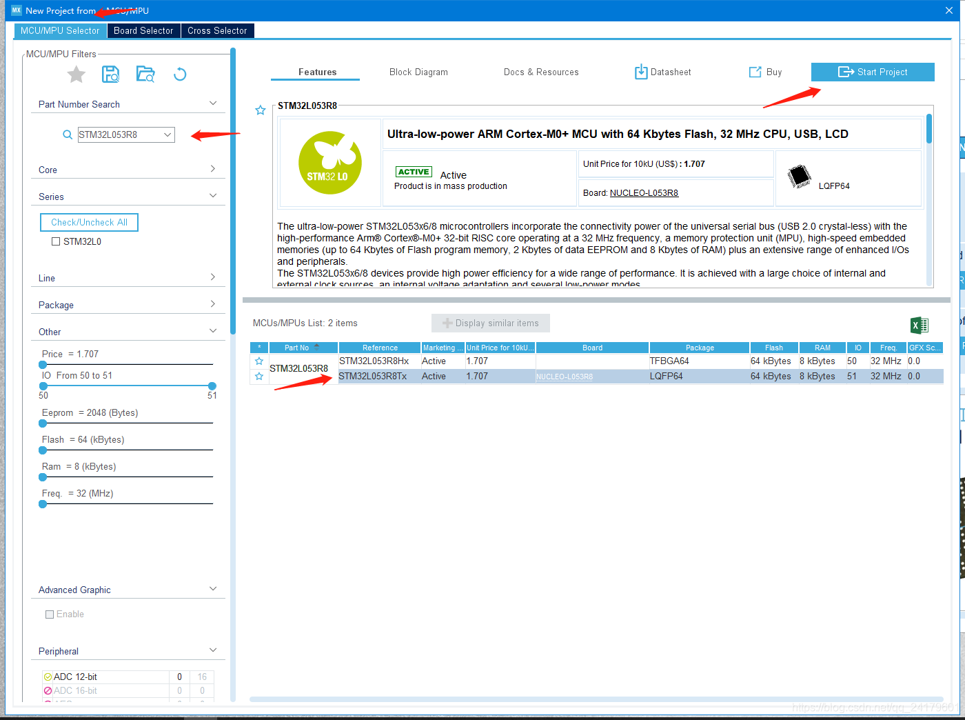The image size is (965, 720).
Task: Click the load search folder icon
Action: [145, 74]
